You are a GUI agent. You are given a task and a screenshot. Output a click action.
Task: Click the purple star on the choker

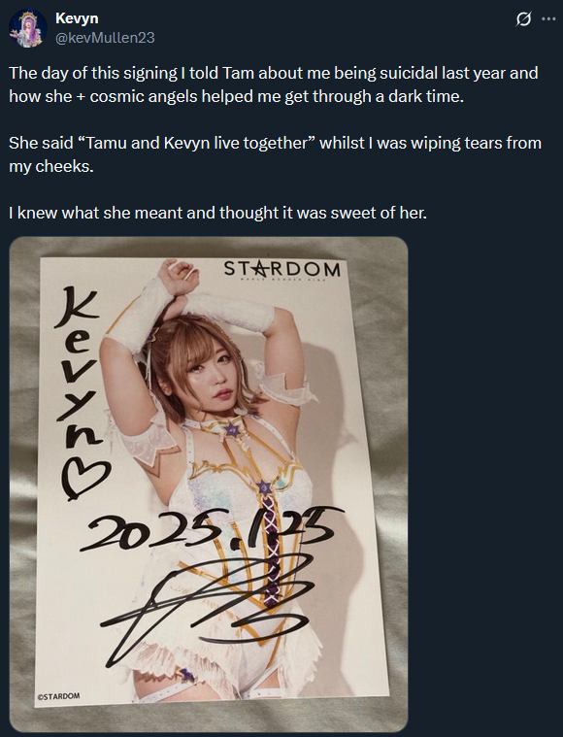231,429
